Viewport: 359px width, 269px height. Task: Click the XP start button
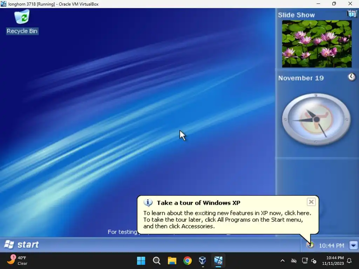(x=21, y=244)
